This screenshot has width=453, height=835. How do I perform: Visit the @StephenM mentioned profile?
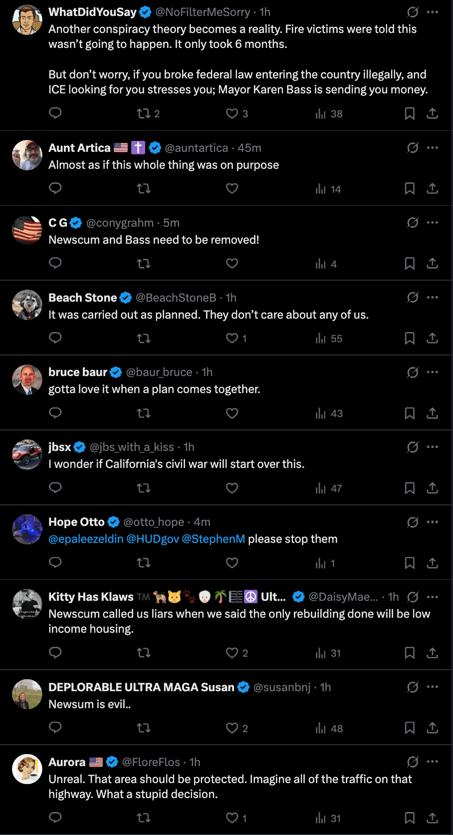(214, 539)
